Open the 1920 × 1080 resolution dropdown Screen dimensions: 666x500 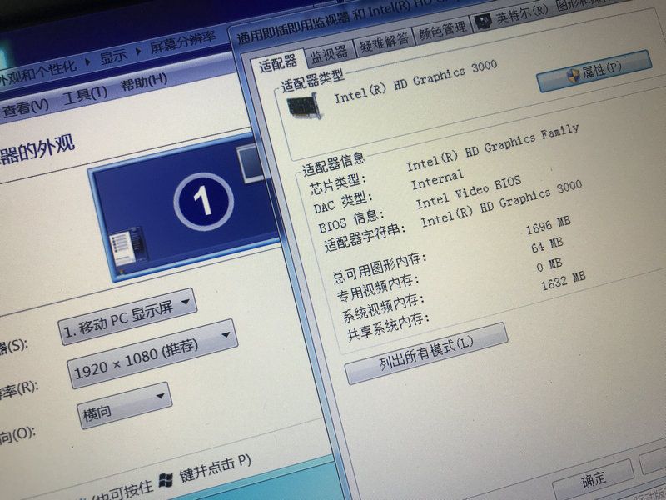pos(152,354)
